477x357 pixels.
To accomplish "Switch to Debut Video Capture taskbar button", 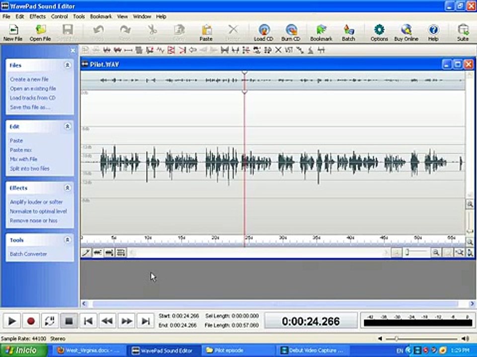I will [x=313, y=351].
